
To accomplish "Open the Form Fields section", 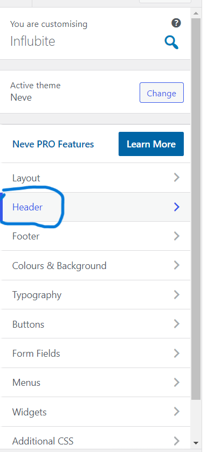I will point(95,353).
